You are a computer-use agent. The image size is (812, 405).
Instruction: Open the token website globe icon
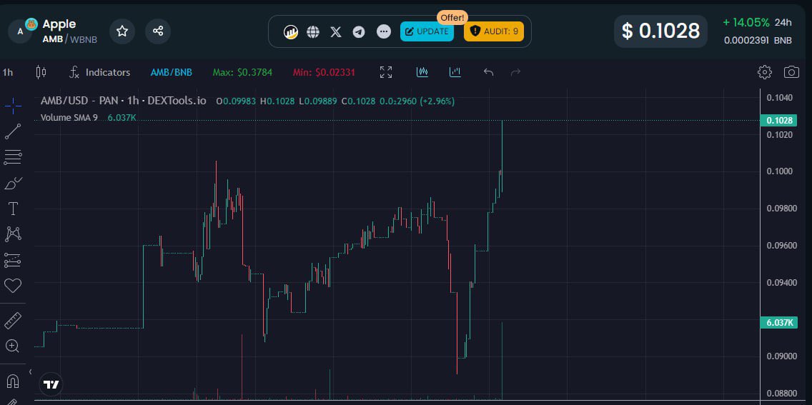coord(313,32)
